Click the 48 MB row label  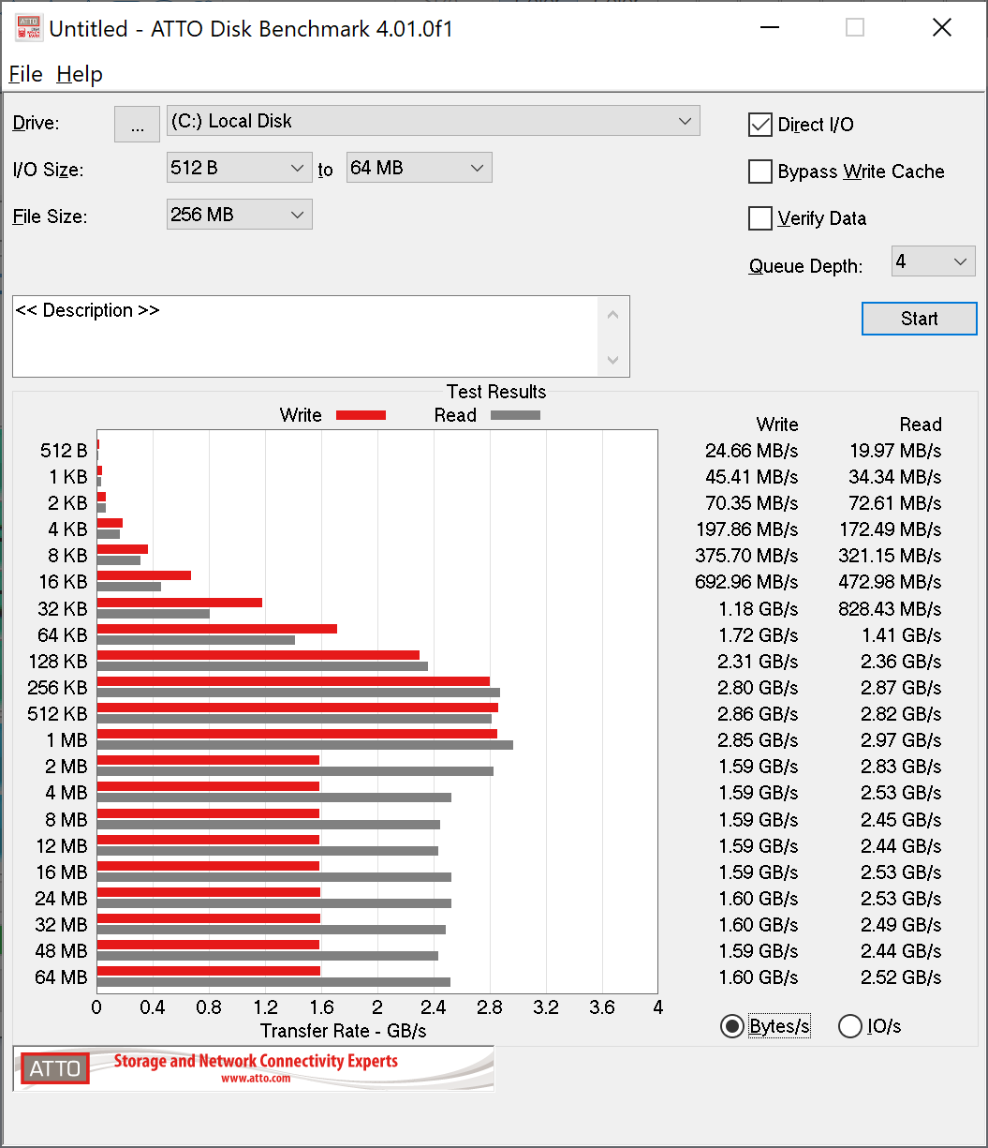click(61, 951)
